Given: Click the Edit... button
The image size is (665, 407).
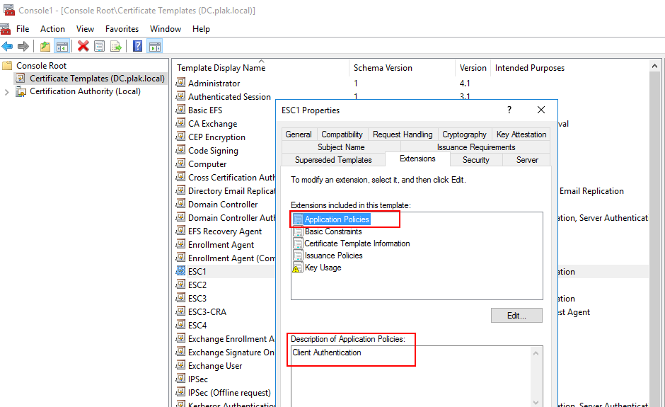Looking at the screenshot, I should [x=516, y=316].
